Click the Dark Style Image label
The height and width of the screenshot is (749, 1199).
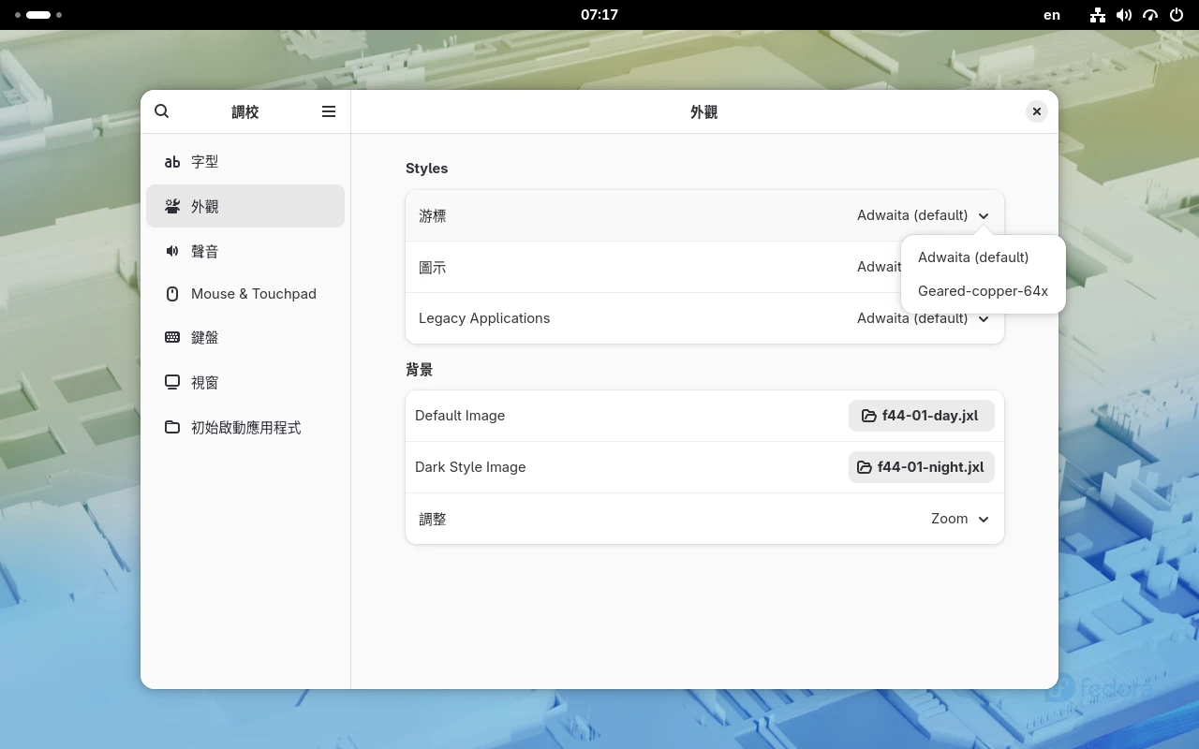point(470,467)
